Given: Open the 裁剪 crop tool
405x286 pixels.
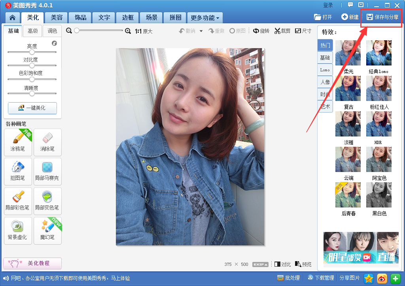Looking at the screenshot, I should pyautogui.click(x=282, y=31).
